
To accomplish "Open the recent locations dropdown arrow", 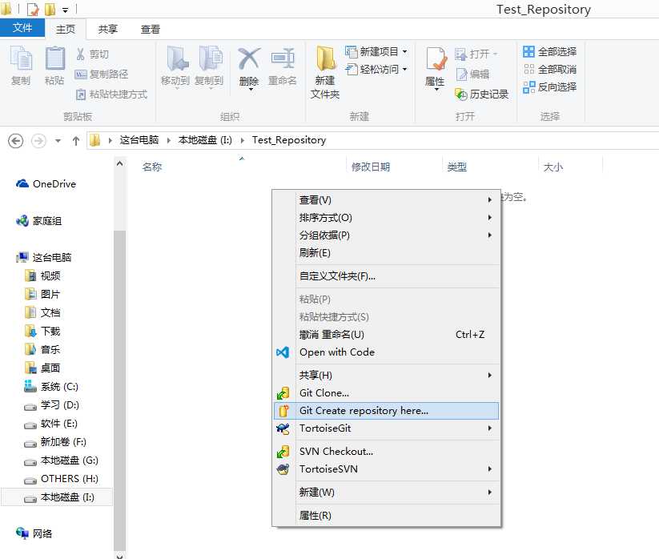I will point(58,141).
